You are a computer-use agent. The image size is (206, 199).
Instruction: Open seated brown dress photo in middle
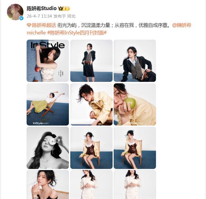click(x=91, y=148)
